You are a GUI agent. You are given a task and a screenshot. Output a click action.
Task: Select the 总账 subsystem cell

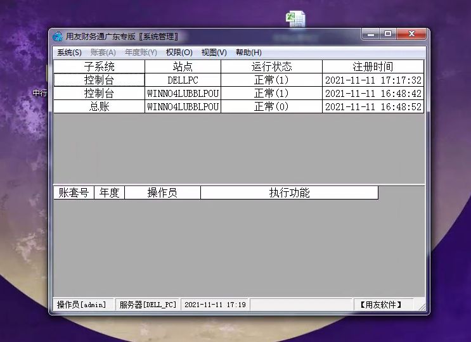99,106
